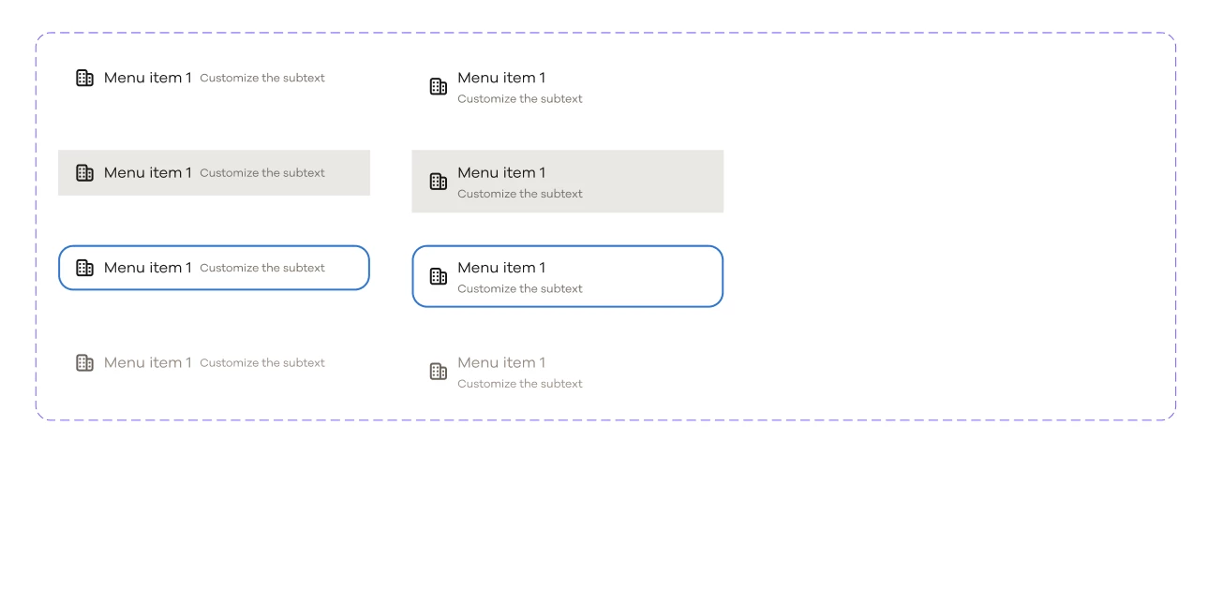The height and width of the screenshot is (601, 1223).
Task: Click 'Customize the subtext' in gray single-line item
Action: coord(262,173)
